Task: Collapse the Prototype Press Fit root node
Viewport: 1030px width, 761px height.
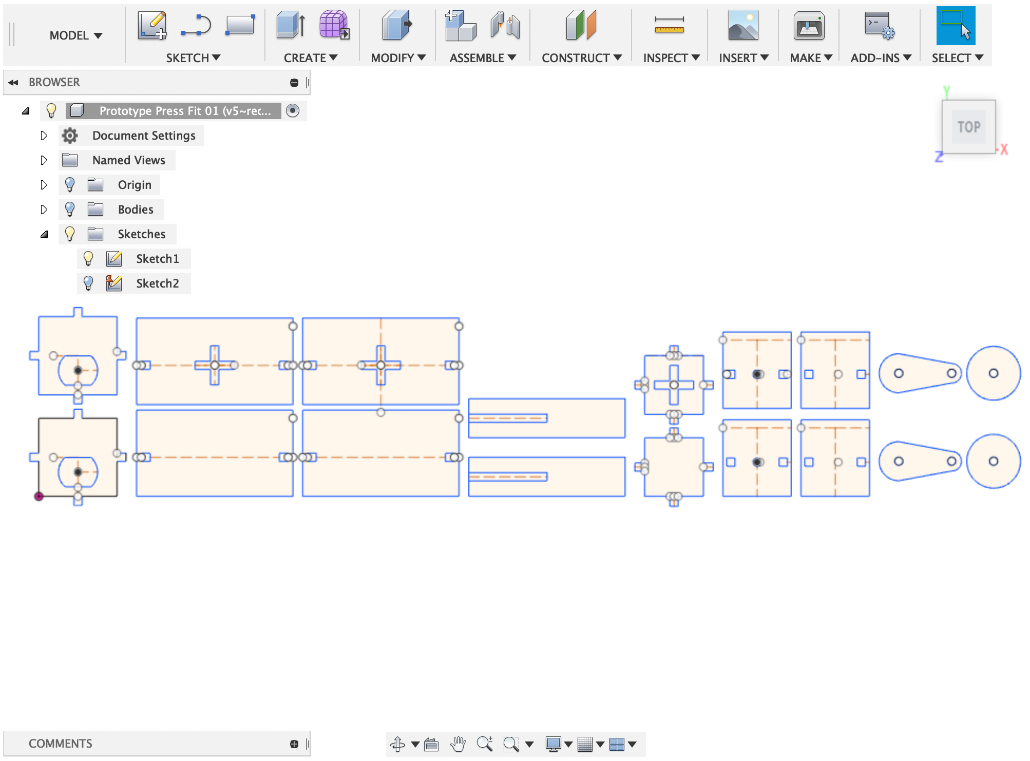Action: coord(26,111)
